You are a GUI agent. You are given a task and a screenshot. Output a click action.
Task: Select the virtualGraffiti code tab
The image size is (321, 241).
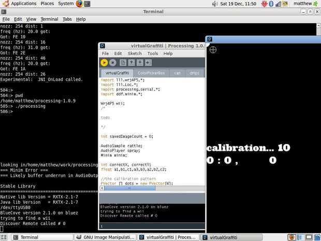click(117, 73)
